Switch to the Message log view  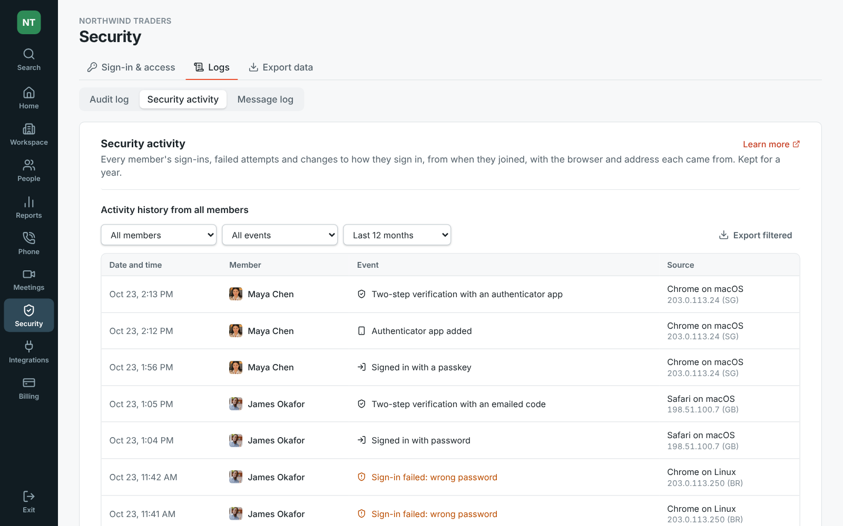(x=265, y=99)
